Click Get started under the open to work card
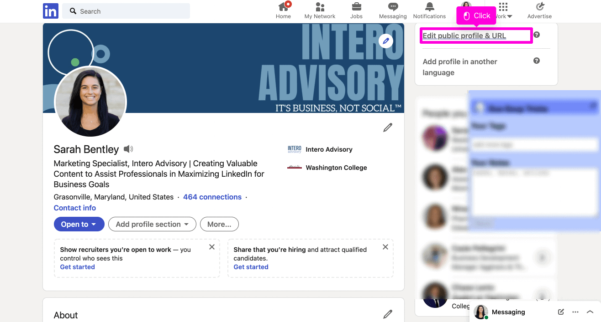This screenshot has width=601, height=322. (78, 267)
